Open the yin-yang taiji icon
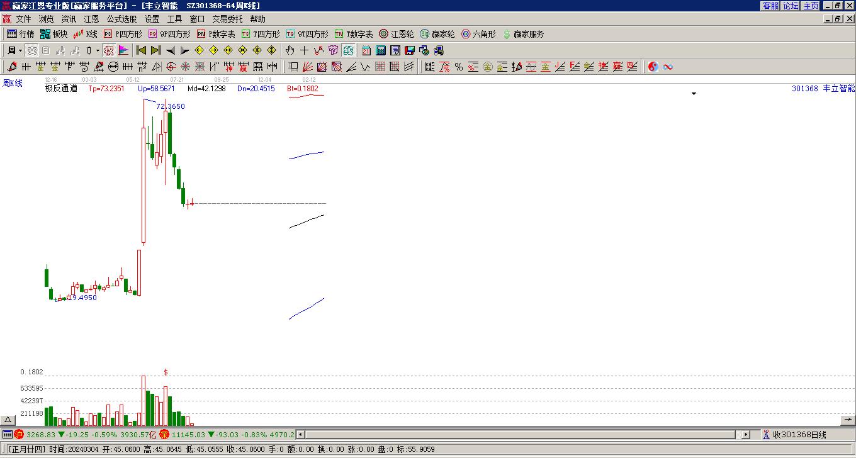Screen dimensions: 856x458 pyautogui.click(x=653, y=67)
